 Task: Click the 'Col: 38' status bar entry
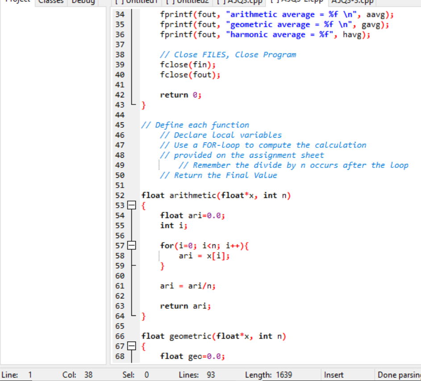[x=77, y=375]
